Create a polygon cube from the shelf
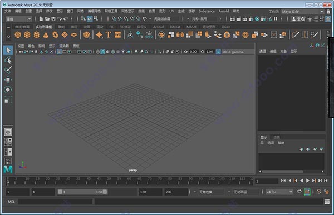The image size is (334, 215). coord(27,34)
